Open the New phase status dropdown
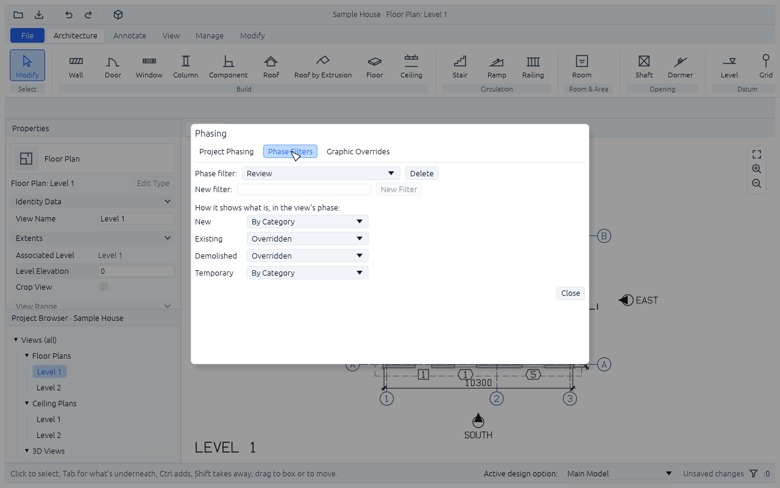 point(308,222)
